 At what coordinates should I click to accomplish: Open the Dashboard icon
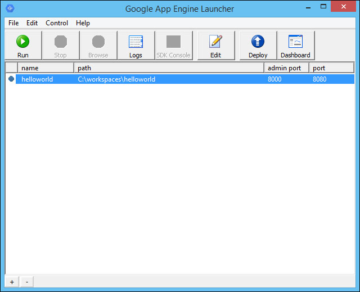(295, 42)
